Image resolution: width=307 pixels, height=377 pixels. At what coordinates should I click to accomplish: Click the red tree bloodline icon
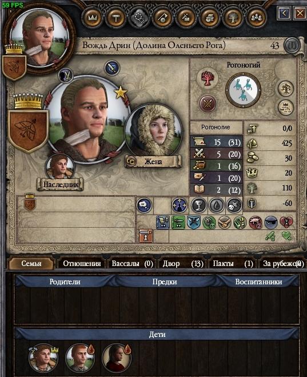207,78
